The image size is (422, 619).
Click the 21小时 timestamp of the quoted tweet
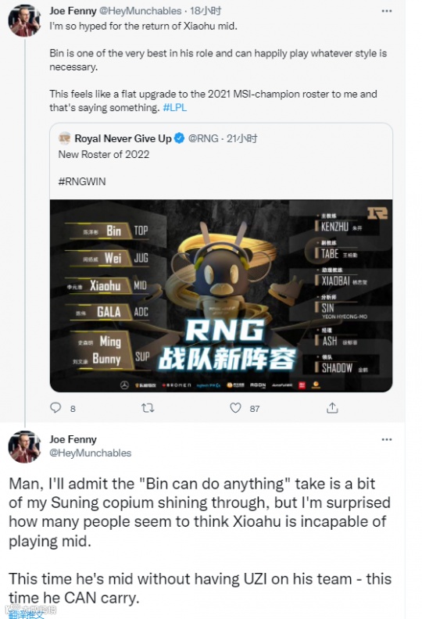click(x=241, y=138)
